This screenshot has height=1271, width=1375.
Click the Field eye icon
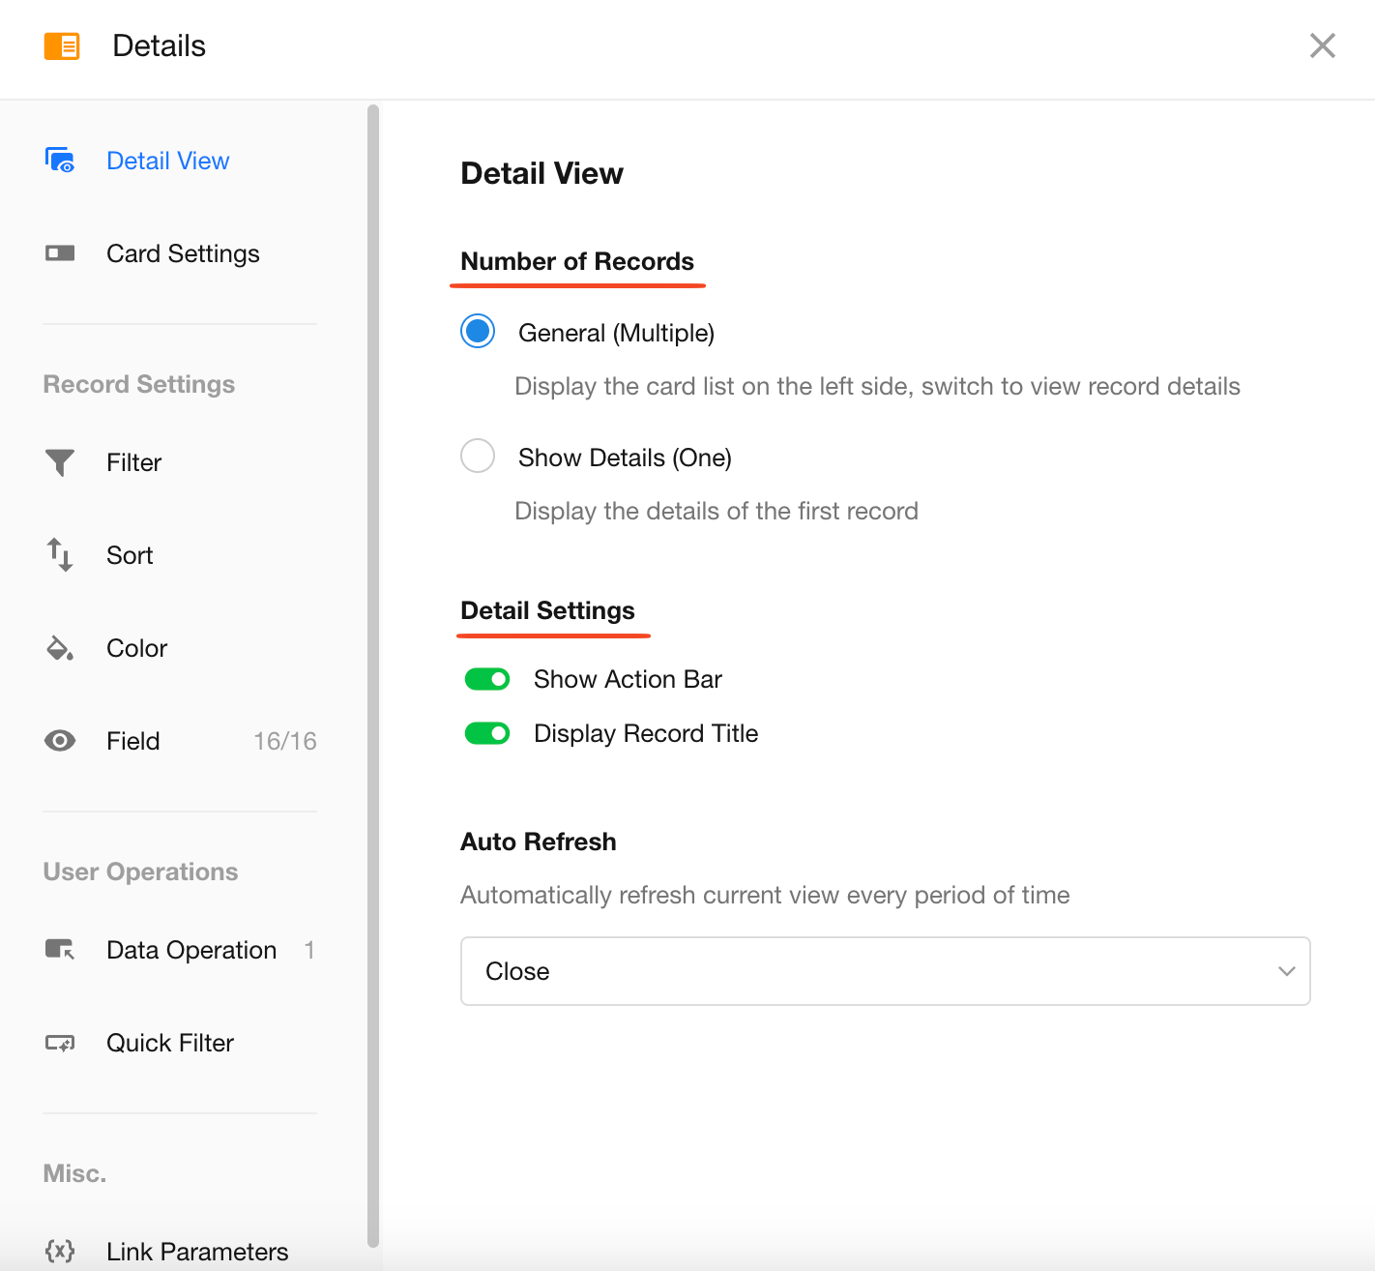(x=60, y=741)
